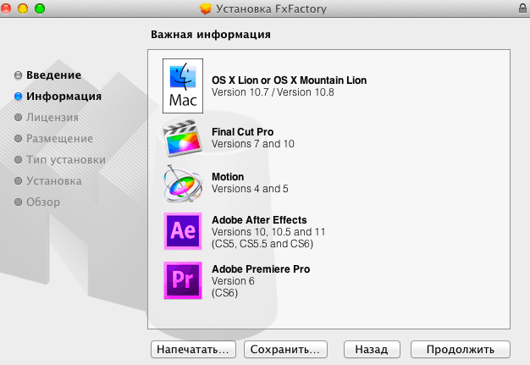Click the OS X Lion or Mountain Lion heading
Screen dimensions: 530x365
(x=289, y=80)
